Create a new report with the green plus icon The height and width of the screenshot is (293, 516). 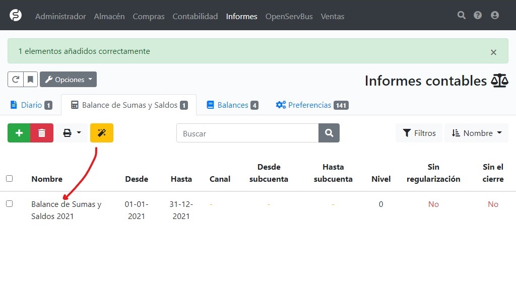[x=19, y=133]
